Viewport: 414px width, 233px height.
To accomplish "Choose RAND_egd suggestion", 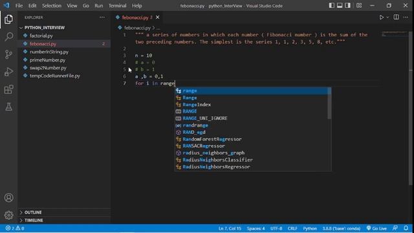I will pos(251,132).
